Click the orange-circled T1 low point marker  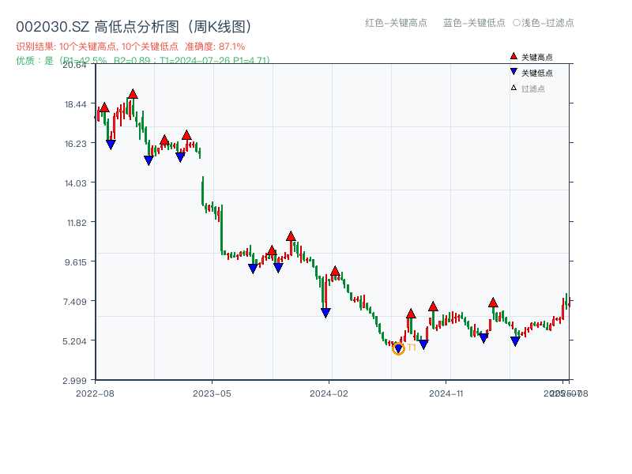[398, 348]
